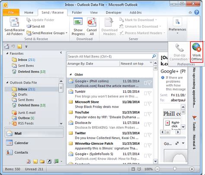Click the Cancel All icon
This screenshot has height=175, width=205.
tap(92, 22)
